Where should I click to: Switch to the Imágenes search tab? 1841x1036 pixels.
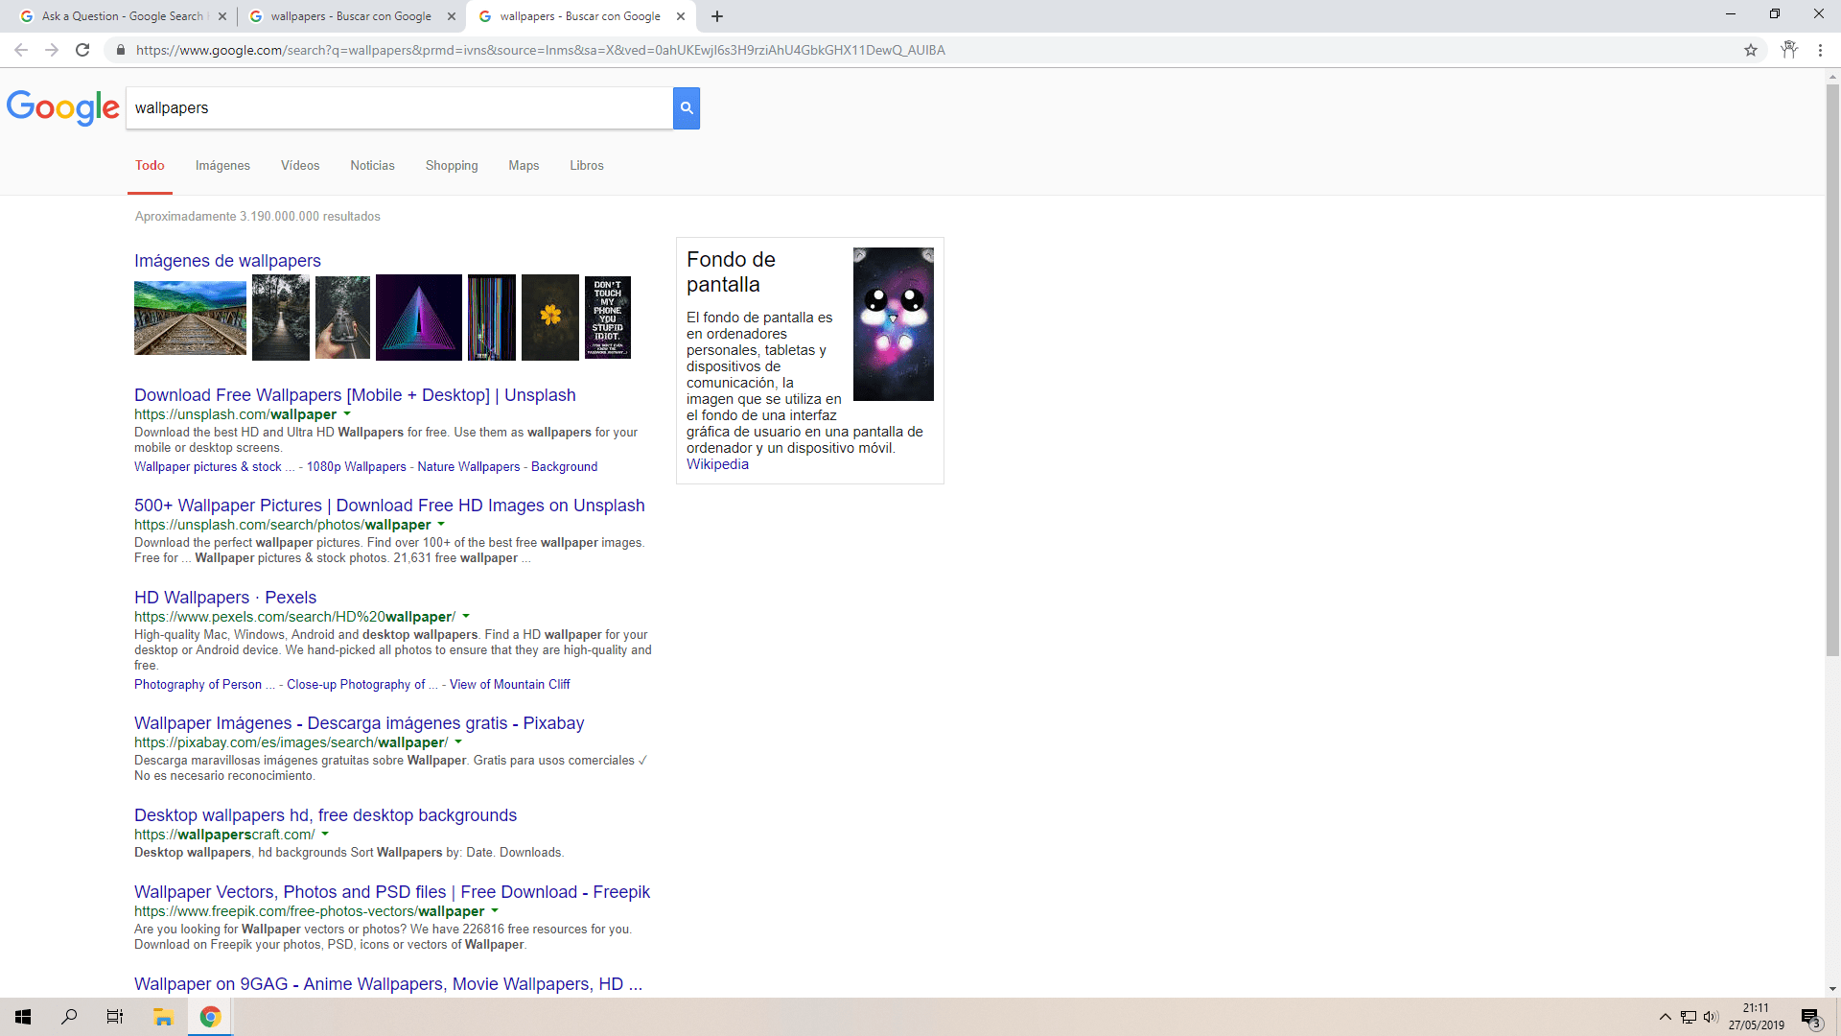point(222,165)
